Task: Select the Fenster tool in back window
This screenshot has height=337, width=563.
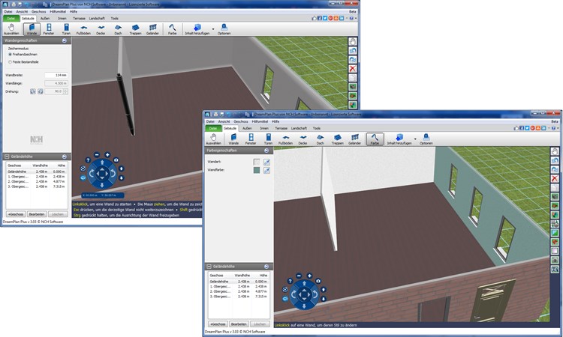Action: tap(49, 29)
